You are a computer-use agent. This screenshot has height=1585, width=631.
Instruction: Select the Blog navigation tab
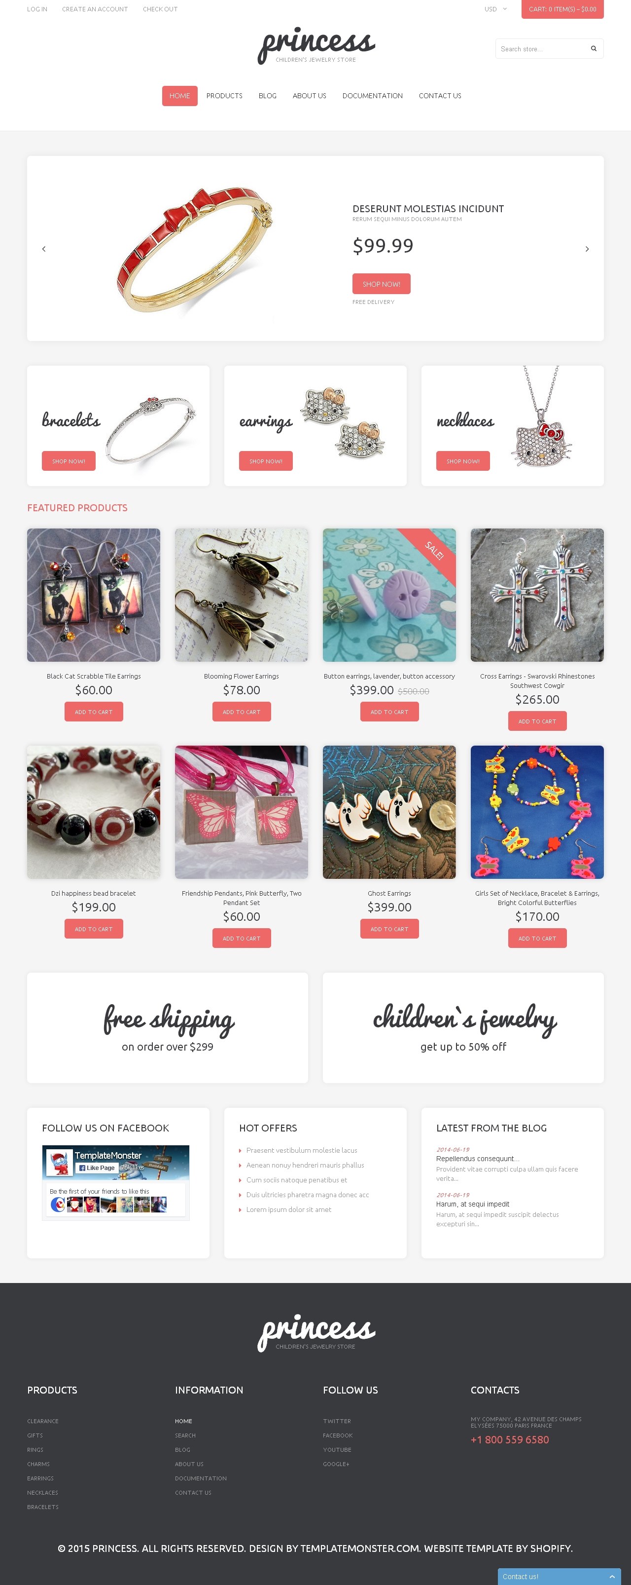click(x=267, y=96)
